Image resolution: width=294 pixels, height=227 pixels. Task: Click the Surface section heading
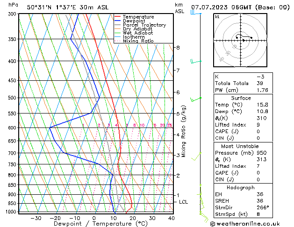(241, 98)
